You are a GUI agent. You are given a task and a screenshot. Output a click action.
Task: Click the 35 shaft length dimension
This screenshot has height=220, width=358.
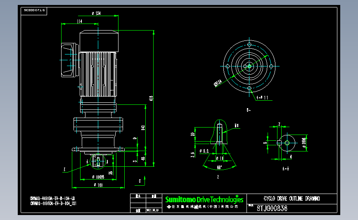pos(111,173)
